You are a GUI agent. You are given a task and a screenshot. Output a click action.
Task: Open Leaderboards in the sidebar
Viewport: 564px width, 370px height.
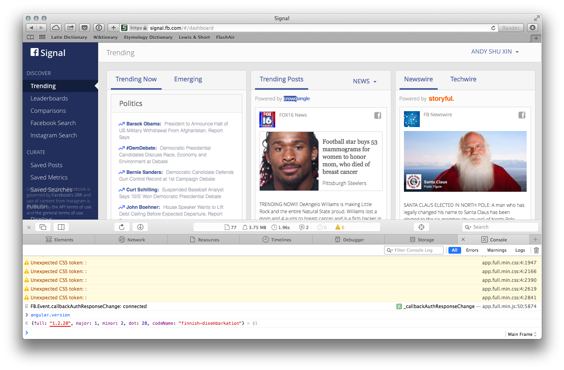coord(49,98)
